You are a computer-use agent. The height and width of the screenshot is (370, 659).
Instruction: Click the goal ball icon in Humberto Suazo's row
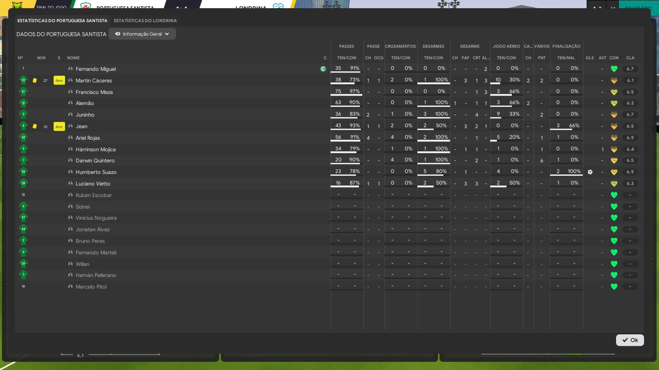590,172
